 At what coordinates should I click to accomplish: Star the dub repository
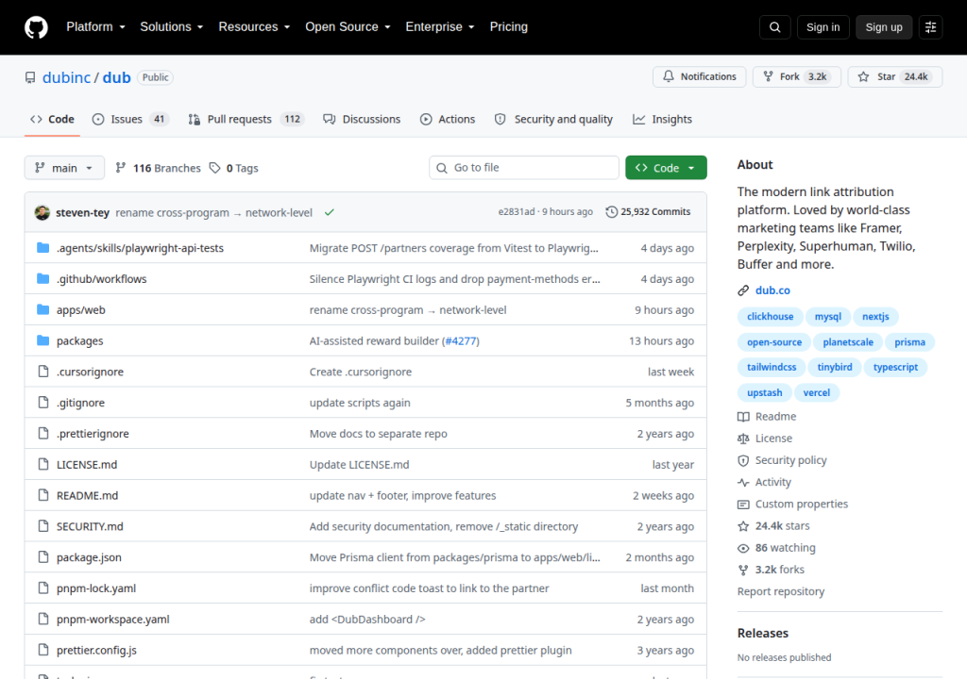(895, 76)
